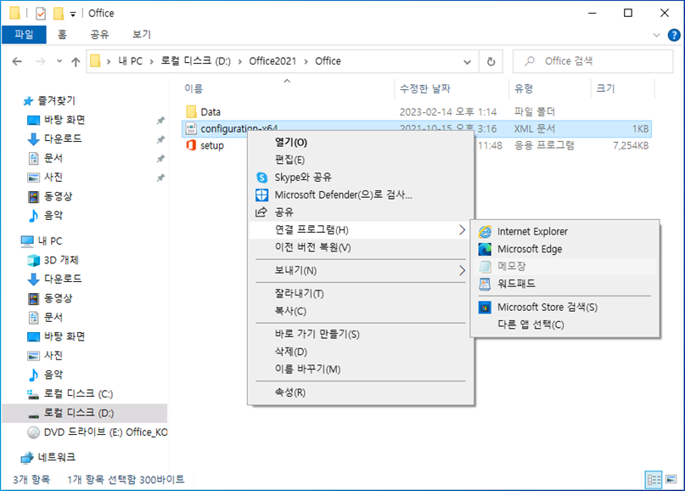The image size is (685, 491).
Task: Select the Data folder
Action: click(x=211, y=112)
